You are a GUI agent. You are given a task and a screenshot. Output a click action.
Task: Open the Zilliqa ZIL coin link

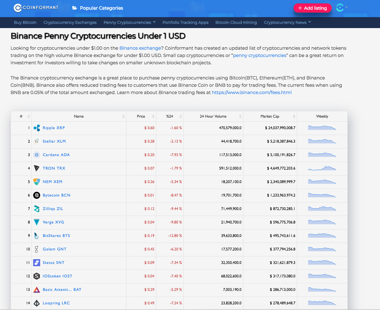click(x=53, y=209)
